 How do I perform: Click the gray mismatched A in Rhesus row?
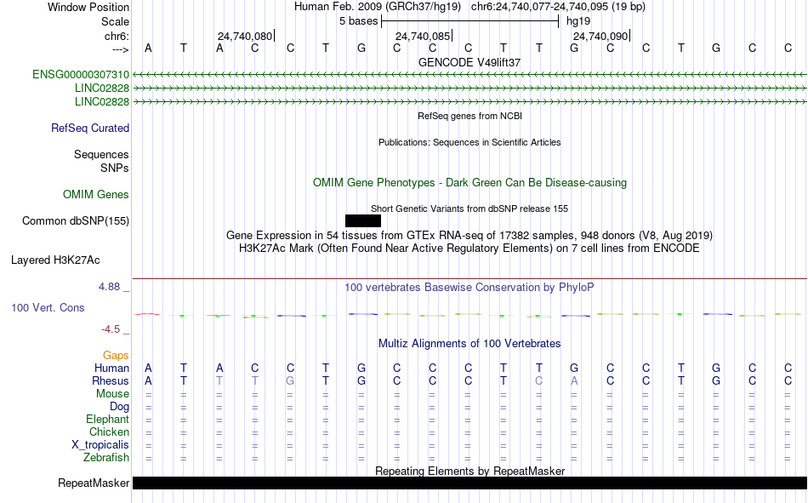574,380
